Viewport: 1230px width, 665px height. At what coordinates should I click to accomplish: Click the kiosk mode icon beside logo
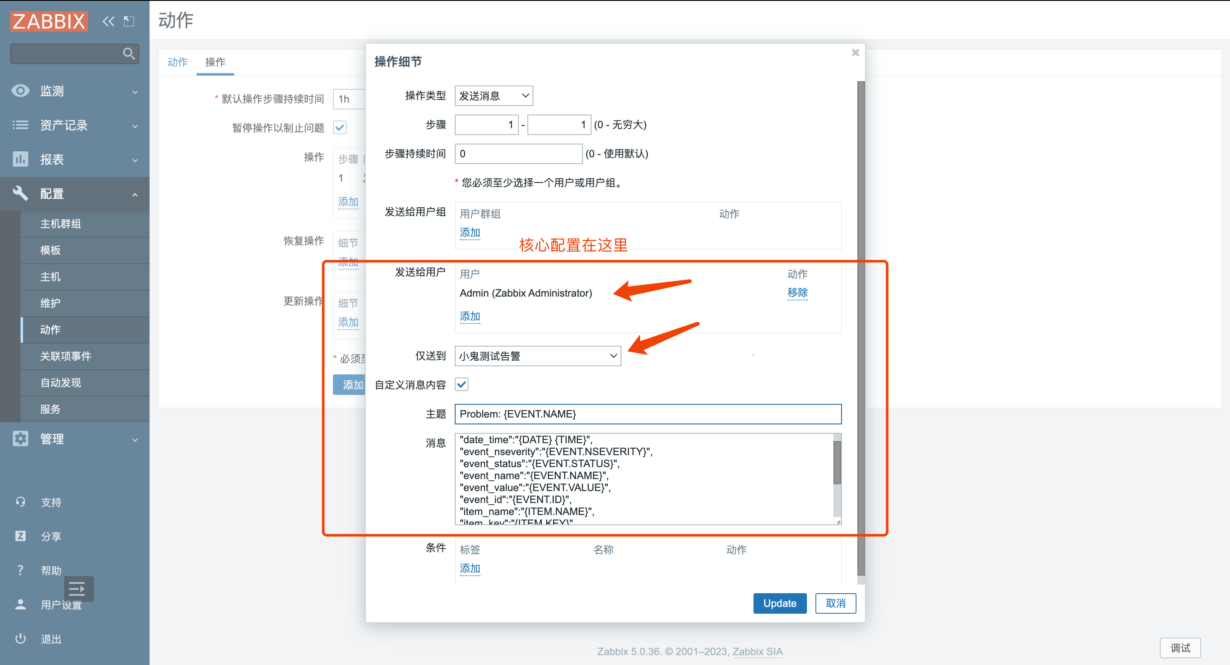pyautogui.click(x=129, y=21)
